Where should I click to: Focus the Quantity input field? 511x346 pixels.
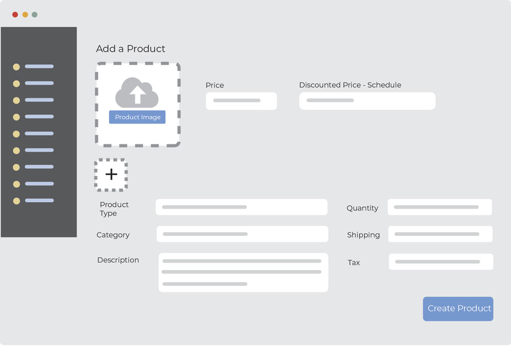pyautogui.click(x=439, y=207)
